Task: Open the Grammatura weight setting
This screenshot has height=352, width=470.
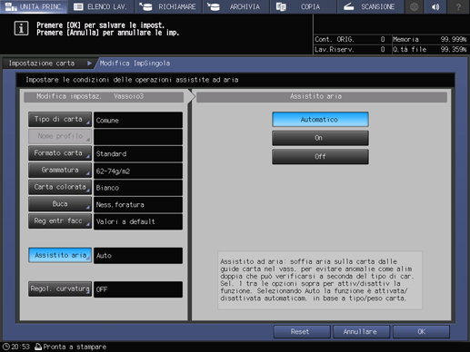Action: point(60,171)
